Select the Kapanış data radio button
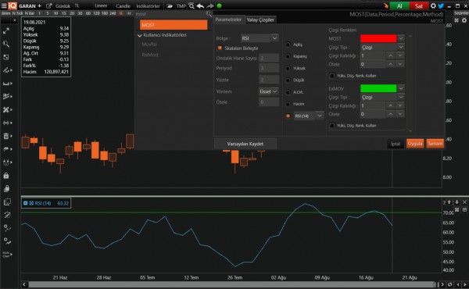 coord(288,56)
